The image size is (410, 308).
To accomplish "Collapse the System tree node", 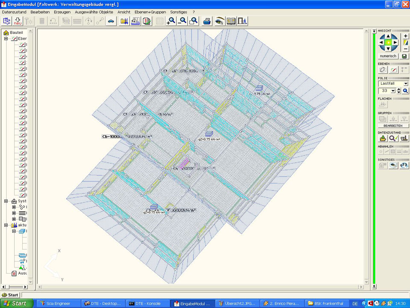I will pos(6,201).
